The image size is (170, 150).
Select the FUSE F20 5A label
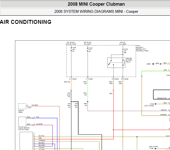pos(74,49)
